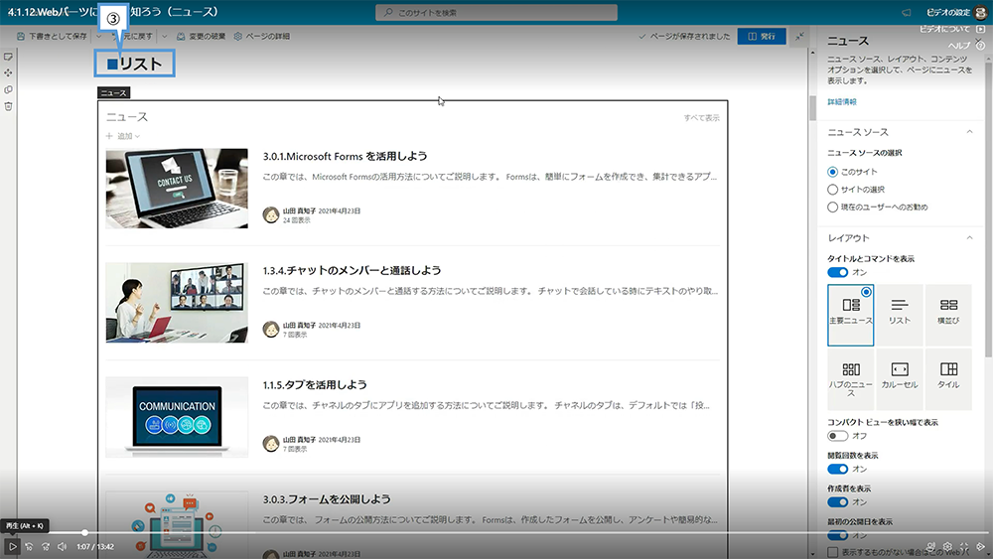The height and width of the screenshot is (559, 993).
Task: Skip back 10 seconds in the video
Action: click(x=29, y=546)
